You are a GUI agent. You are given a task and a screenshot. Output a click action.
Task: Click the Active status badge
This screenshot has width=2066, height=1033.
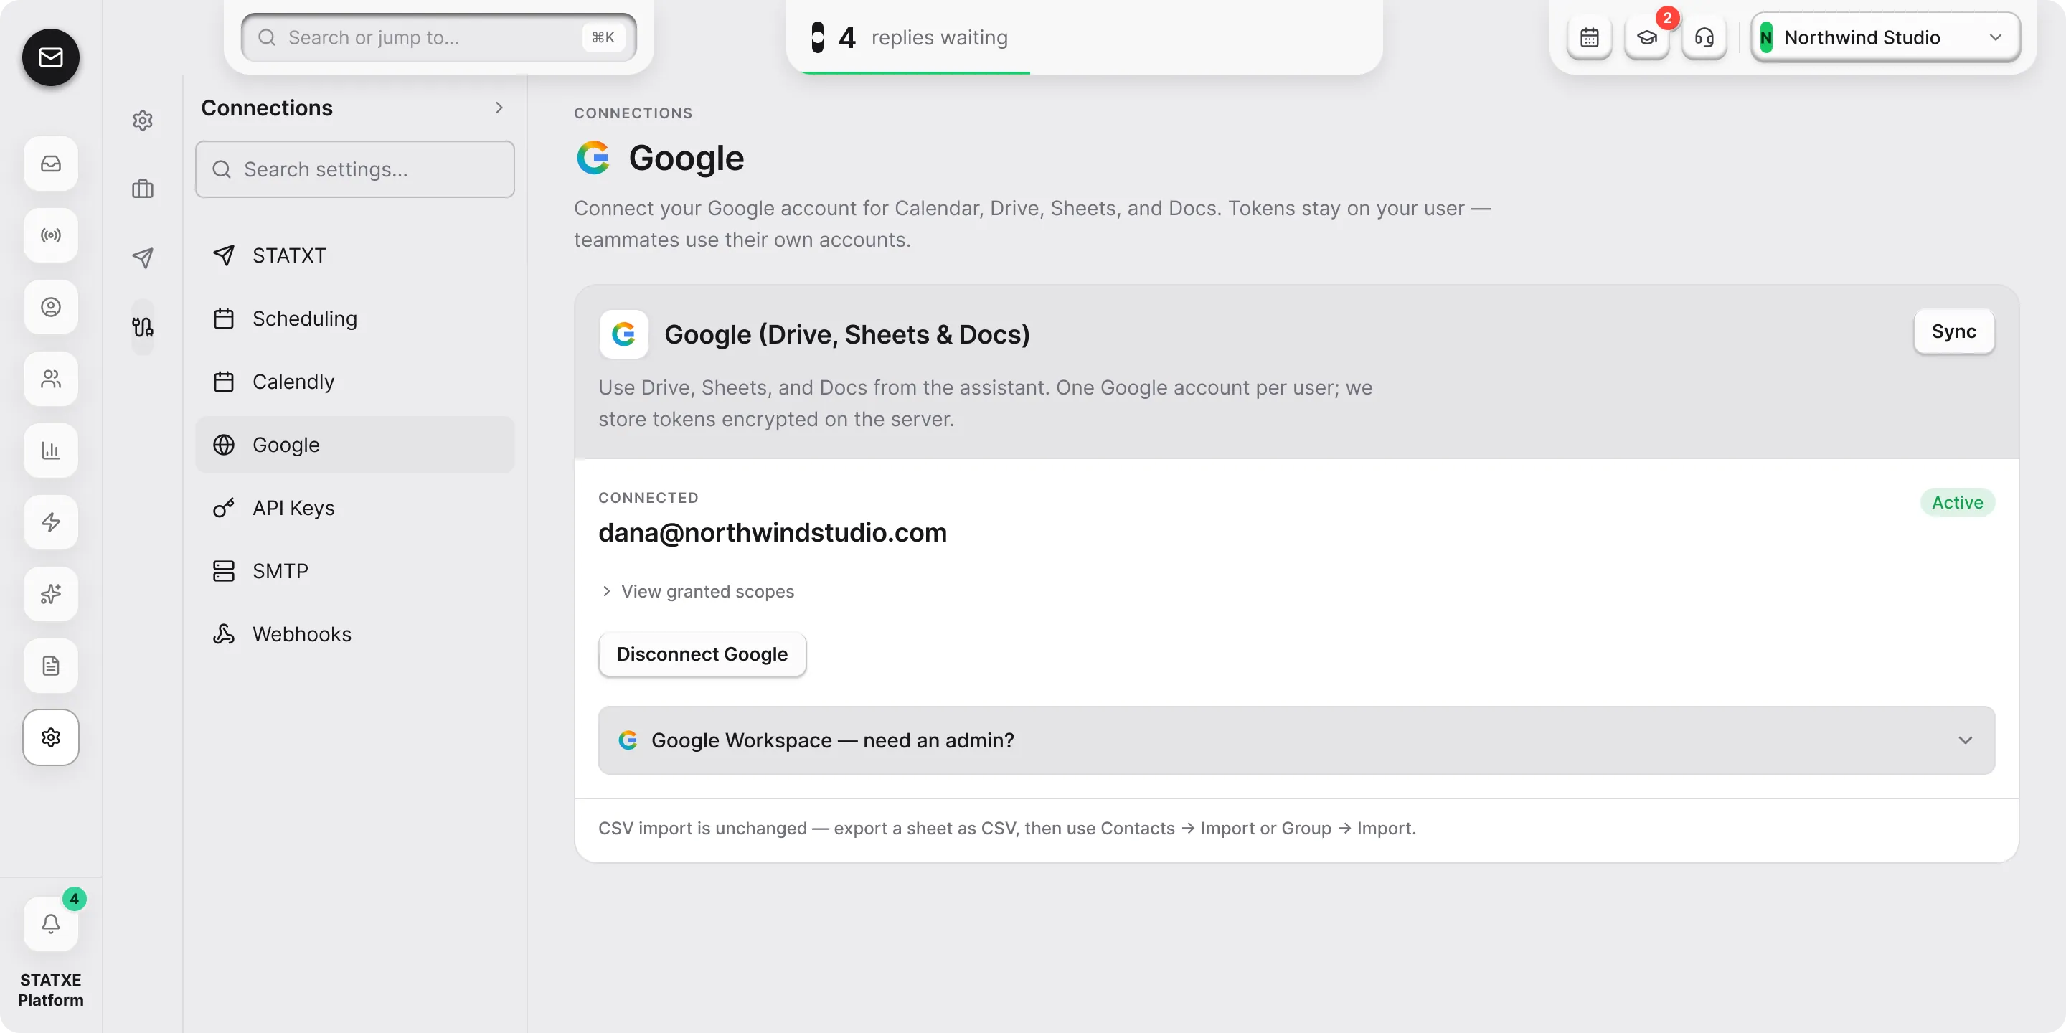pyautogui.click(x=1957, y=502)
